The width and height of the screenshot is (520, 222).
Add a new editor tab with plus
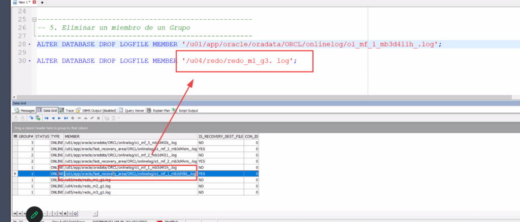click(x=42, y=3)
